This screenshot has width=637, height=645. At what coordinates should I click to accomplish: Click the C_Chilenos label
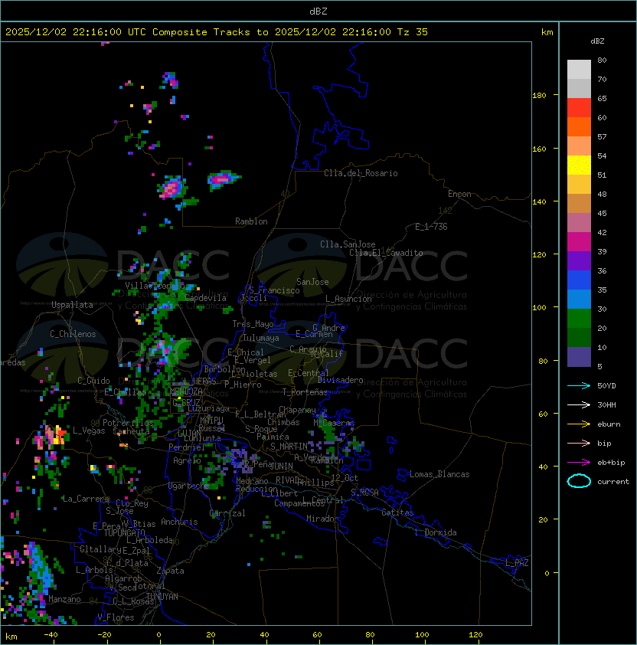73,334
